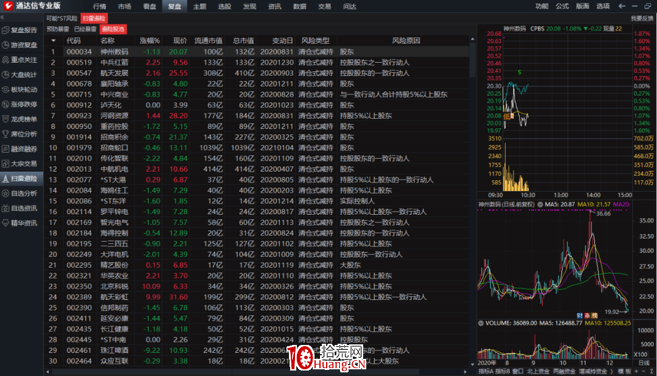
Task: Open the 资讯 menu
Action: pos(274,6)
